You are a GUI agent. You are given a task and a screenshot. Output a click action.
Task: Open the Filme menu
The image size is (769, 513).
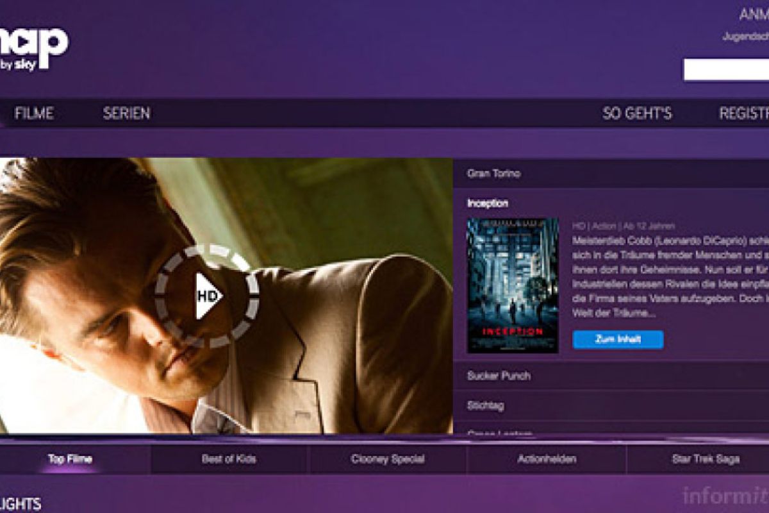34,114
